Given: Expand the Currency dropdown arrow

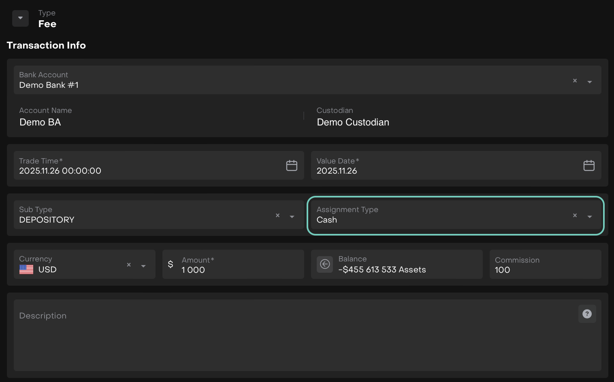Looking at the screenshot, I should click(143, 266).
